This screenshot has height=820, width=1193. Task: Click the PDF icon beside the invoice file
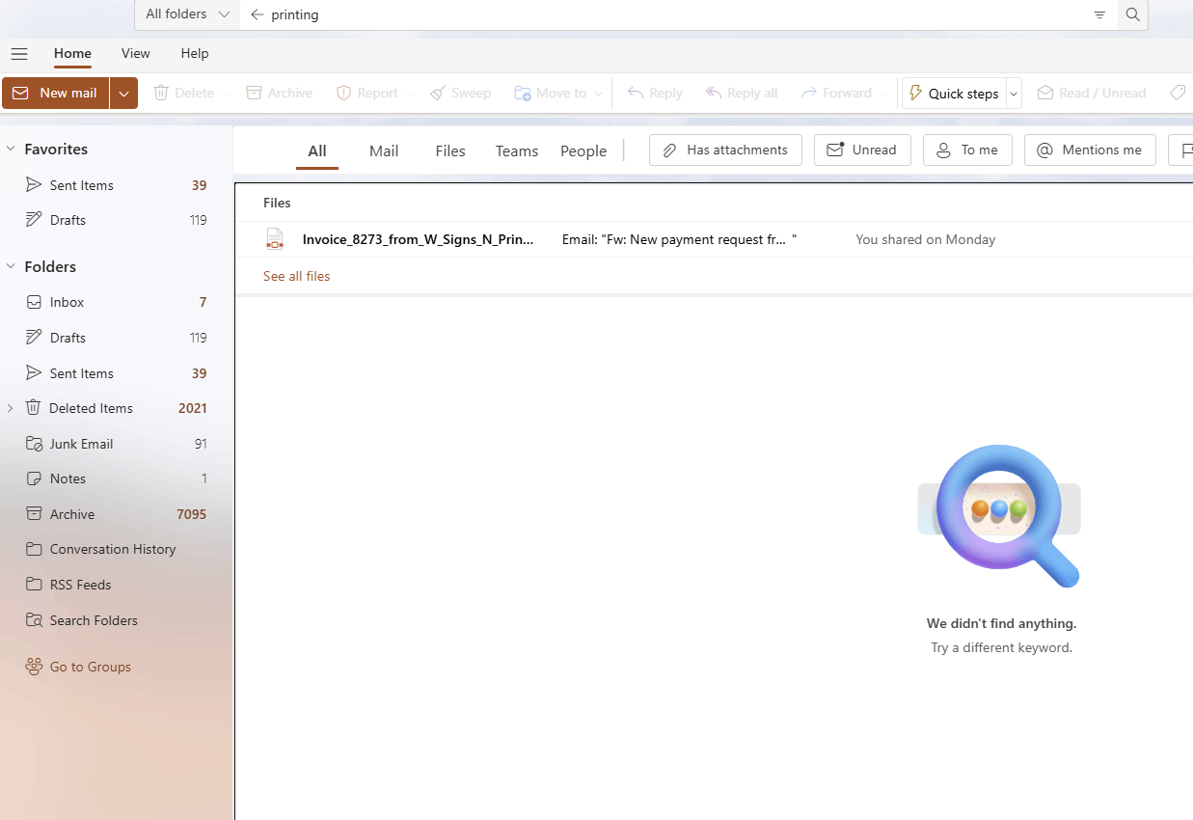coord(275,239)
